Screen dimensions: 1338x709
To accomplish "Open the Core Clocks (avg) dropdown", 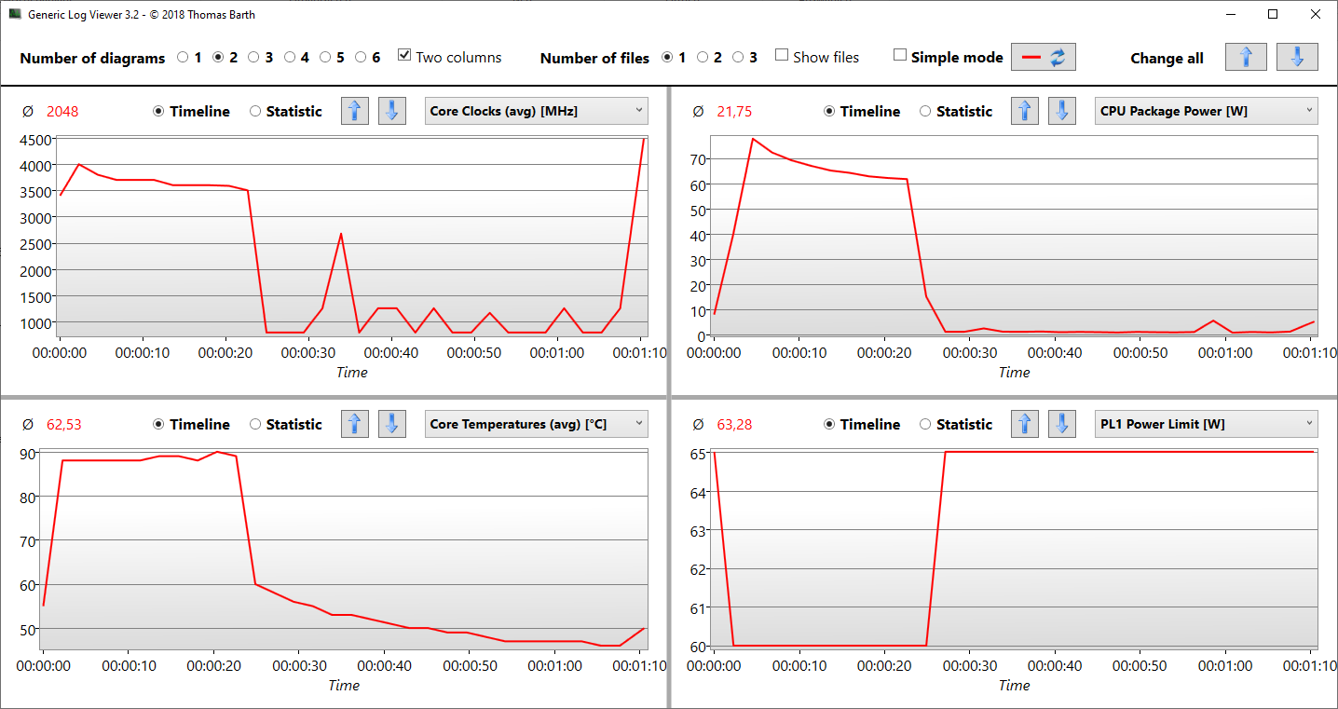I will pos(536,111).
